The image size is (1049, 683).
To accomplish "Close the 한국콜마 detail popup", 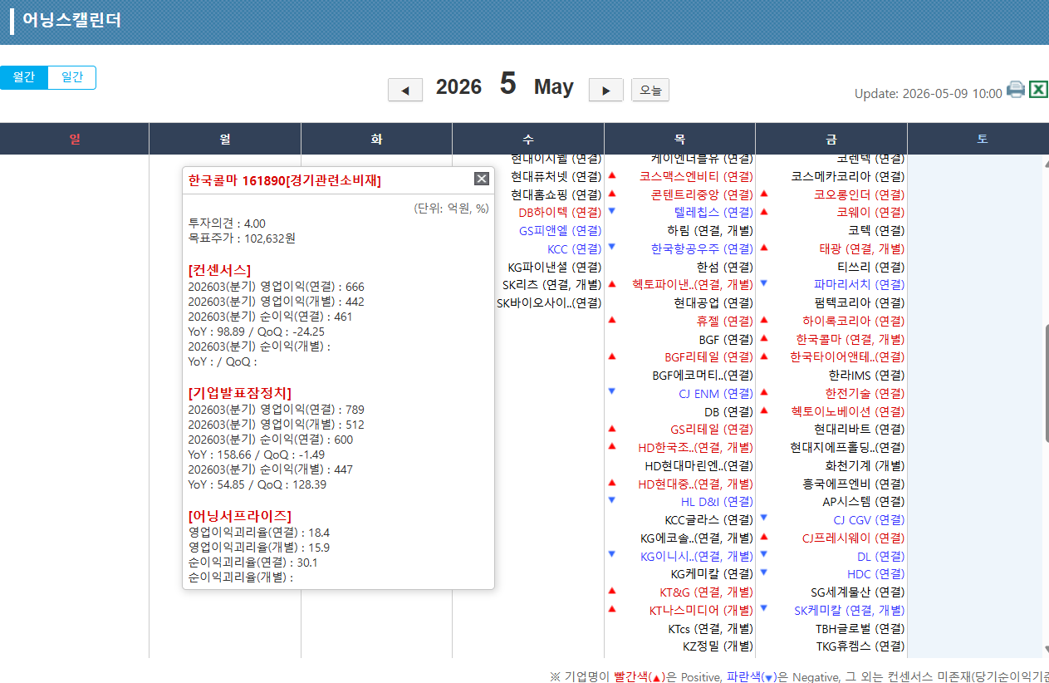I will coord(482,179).
